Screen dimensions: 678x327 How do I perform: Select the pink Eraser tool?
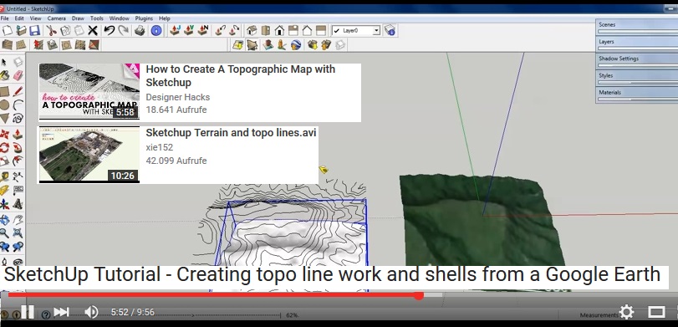tap(18, 76)
